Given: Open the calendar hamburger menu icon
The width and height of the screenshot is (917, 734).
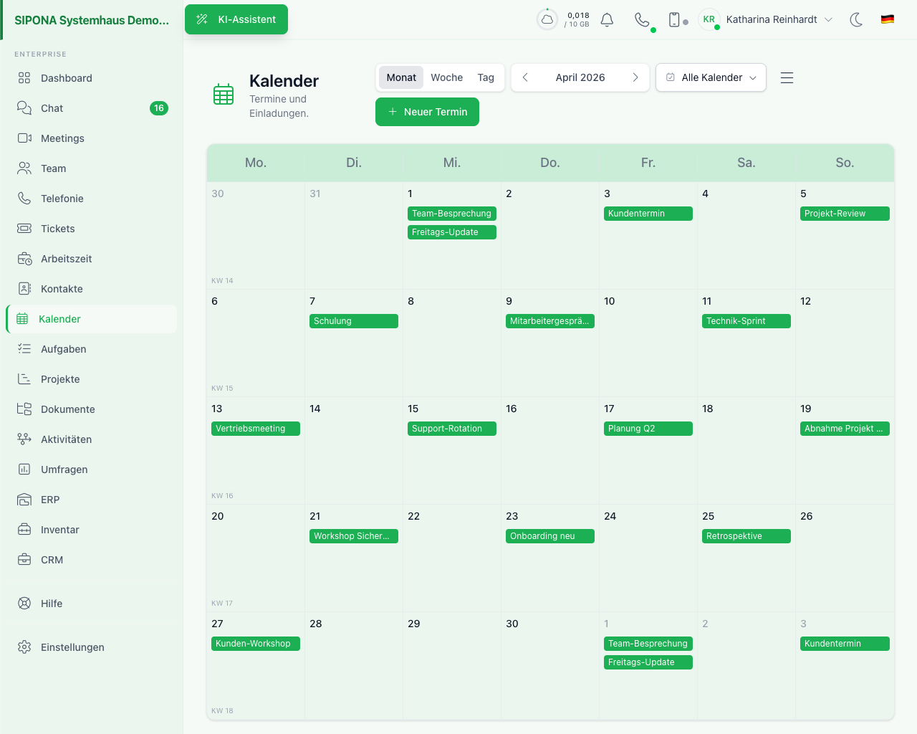Looking at the screenshot, I should (x=787, y=77).
